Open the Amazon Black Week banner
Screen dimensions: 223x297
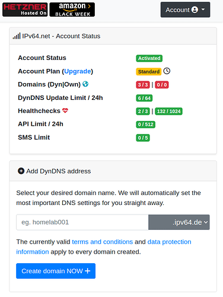(x=72, y=10)
